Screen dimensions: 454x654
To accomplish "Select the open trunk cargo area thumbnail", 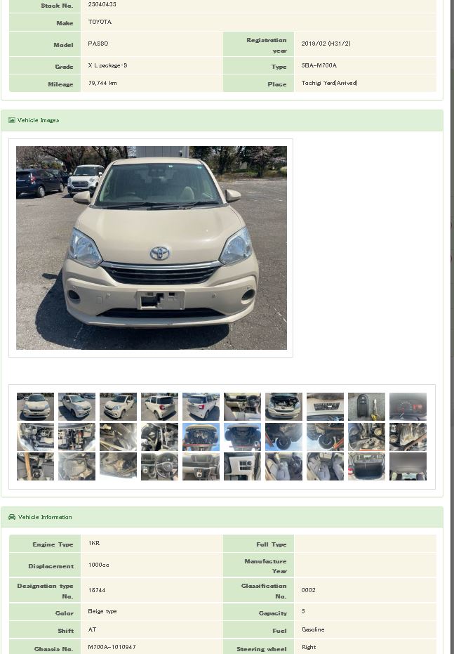I will (366, 466).
